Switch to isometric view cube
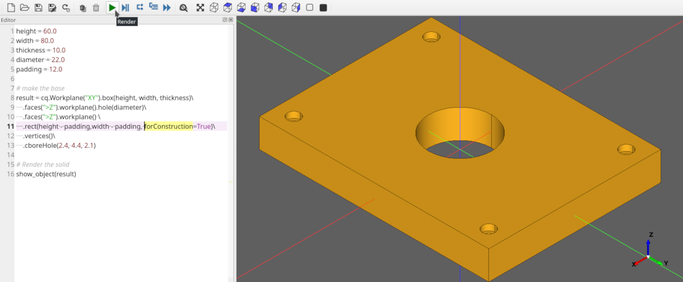 pos(214,8)
